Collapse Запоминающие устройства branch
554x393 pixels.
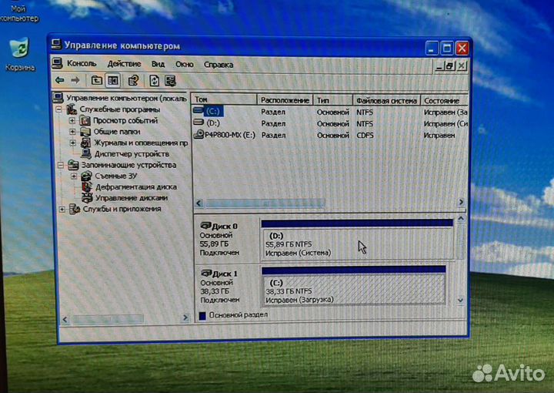pyautogui.click(x=61, y=165)
